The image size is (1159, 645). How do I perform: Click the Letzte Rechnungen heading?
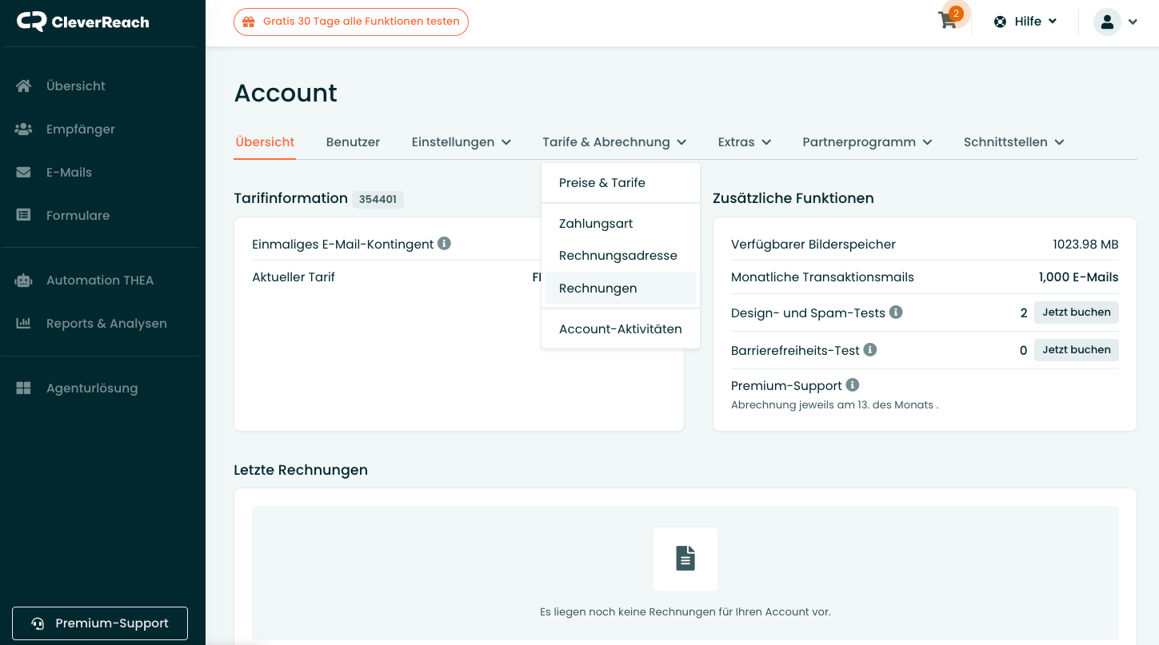301,470
